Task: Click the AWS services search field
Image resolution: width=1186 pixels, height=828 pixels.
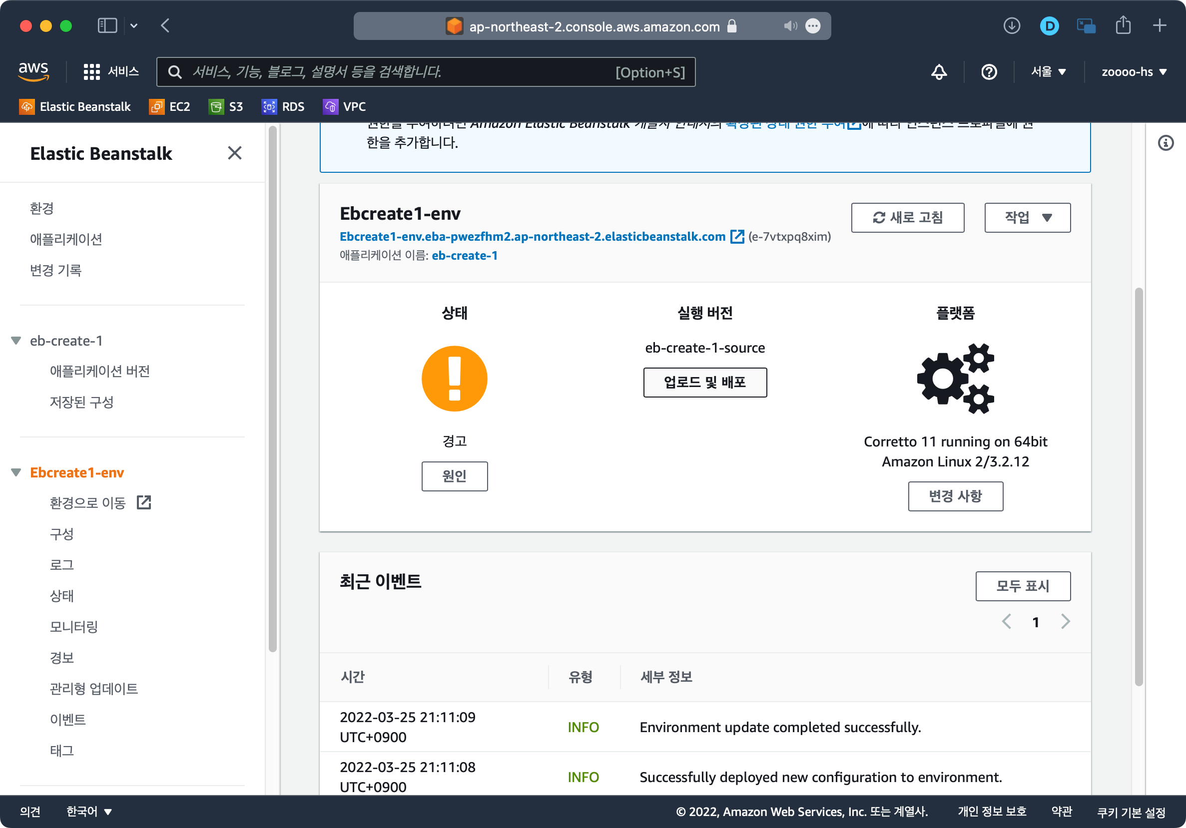Action: (x=426, y=72)
